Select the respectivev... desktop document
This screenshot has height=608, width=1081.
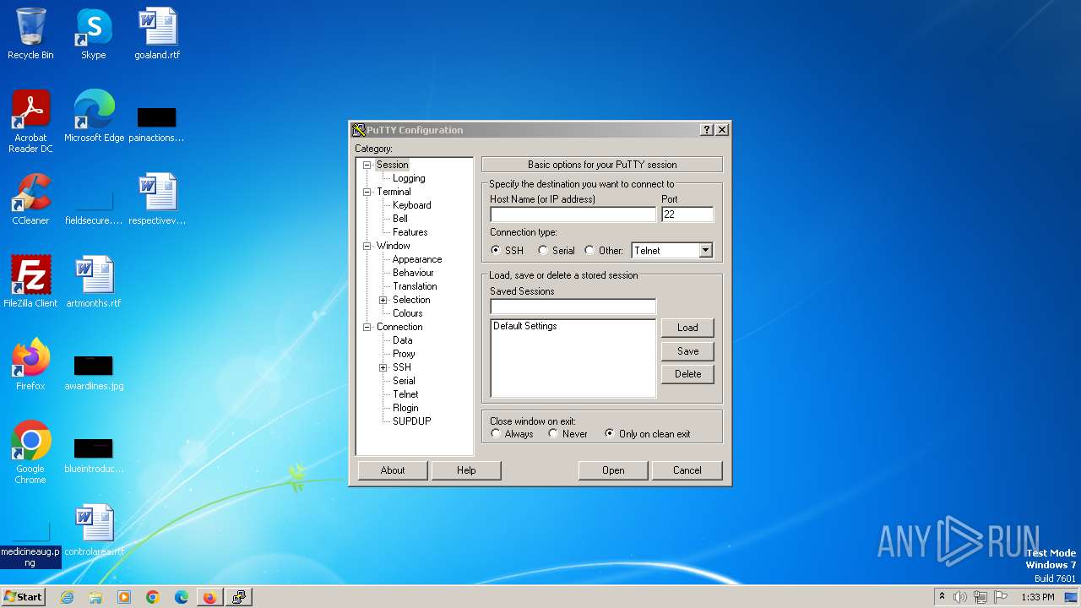pyautogui.click(x=157, y=199)
